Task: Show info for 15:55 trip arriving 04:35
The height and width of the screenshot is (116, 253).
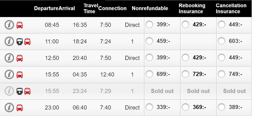Action: [x=9, y=75]
